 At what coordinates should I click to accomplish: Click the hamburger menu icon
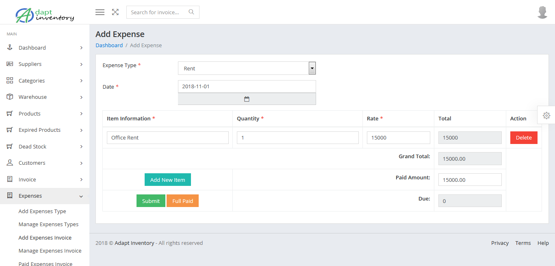[x=100, y=12]
